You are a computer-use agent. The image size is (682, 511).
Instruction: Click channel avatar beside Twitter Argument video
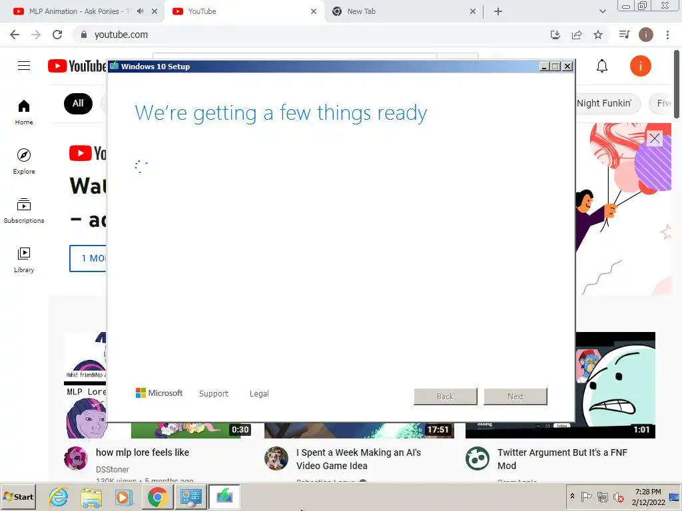click(x=477, y=458)
